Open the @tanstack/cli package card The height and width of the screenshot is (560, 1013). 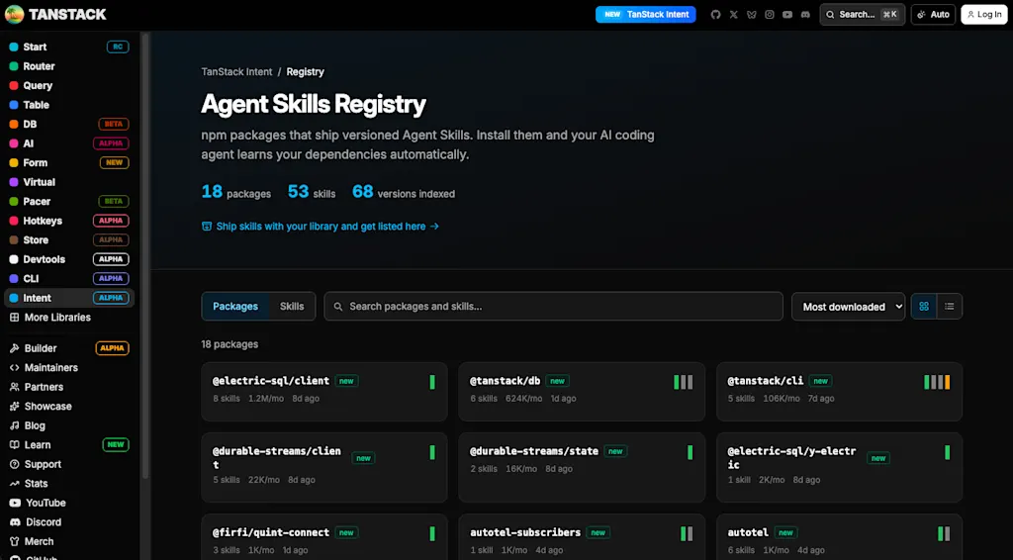839,392
